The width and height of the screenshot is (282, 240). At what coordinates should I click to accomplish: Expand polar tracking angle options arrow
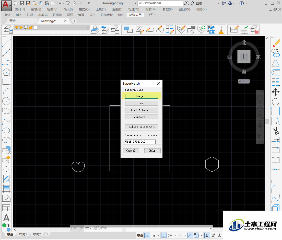click(175, 235)
